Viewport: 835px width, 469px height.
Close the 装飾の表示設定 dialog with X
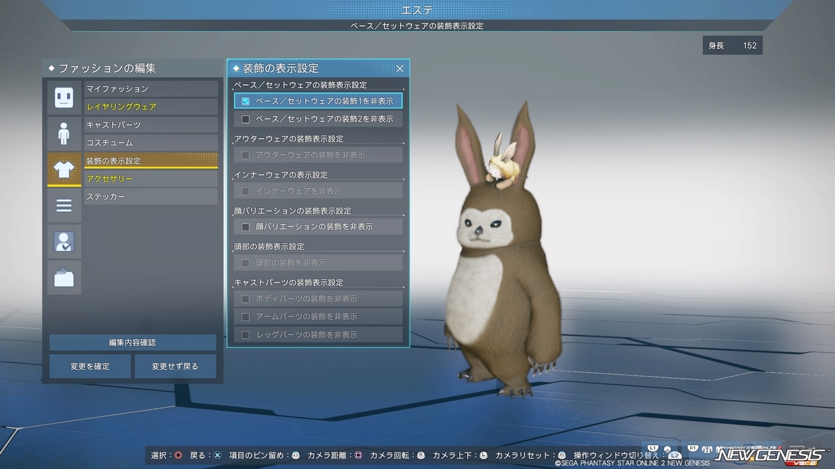click(x=399, y=68)
